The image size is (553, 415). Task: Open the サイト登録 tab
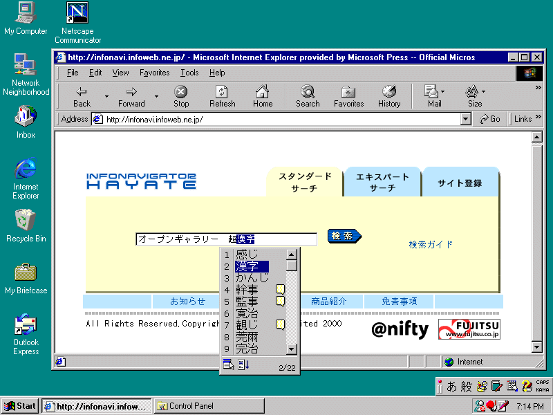(x=460, y=183)
